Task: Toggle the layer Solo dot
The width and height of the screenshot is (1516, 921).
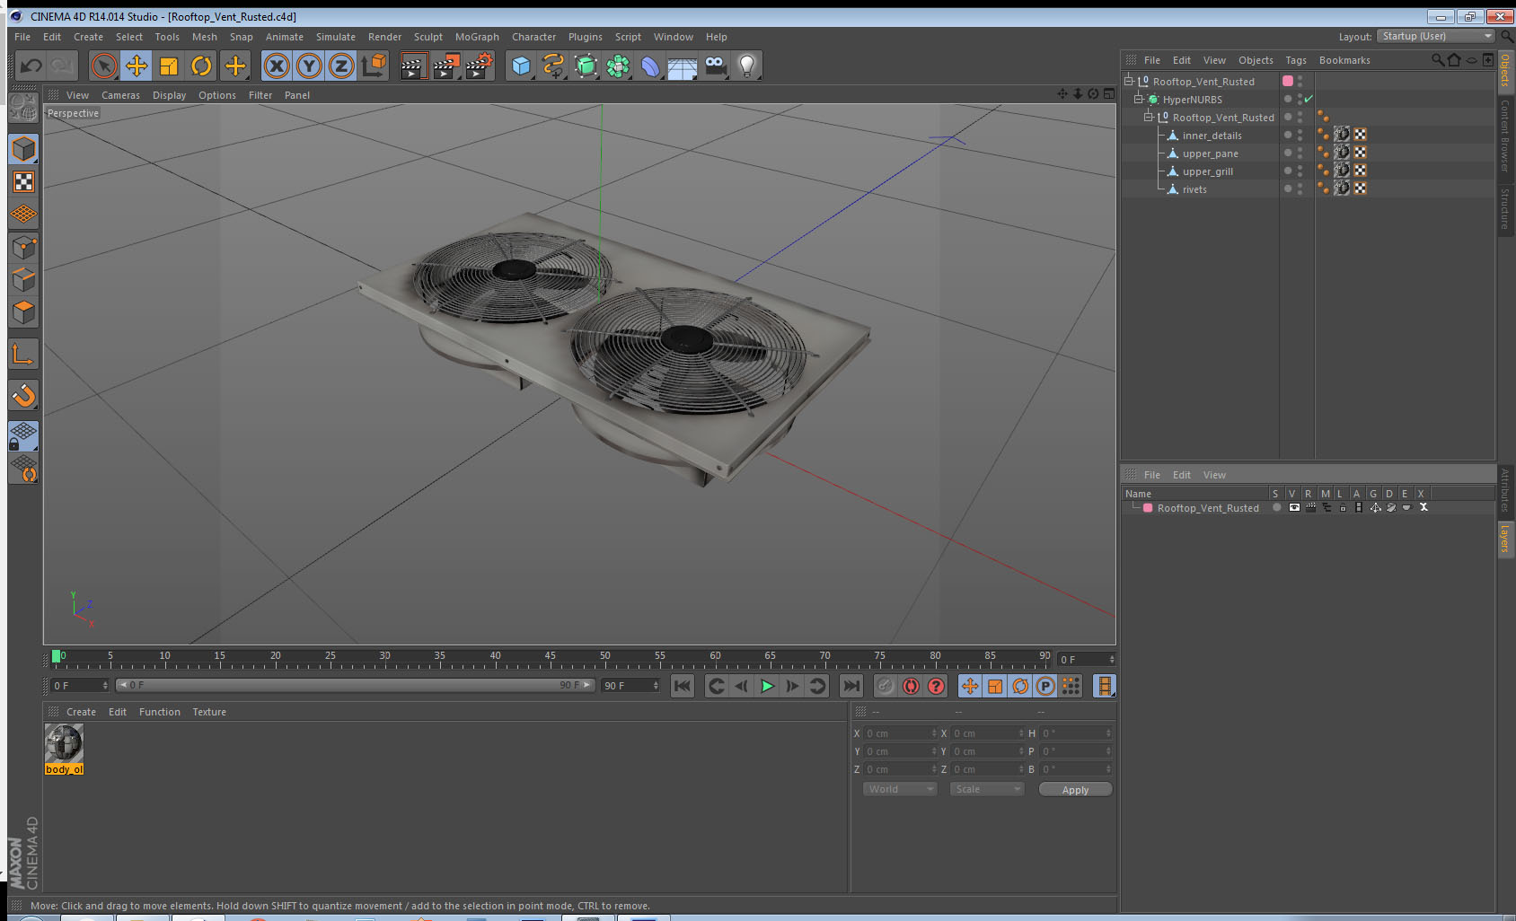Action: pos(1276,508)
